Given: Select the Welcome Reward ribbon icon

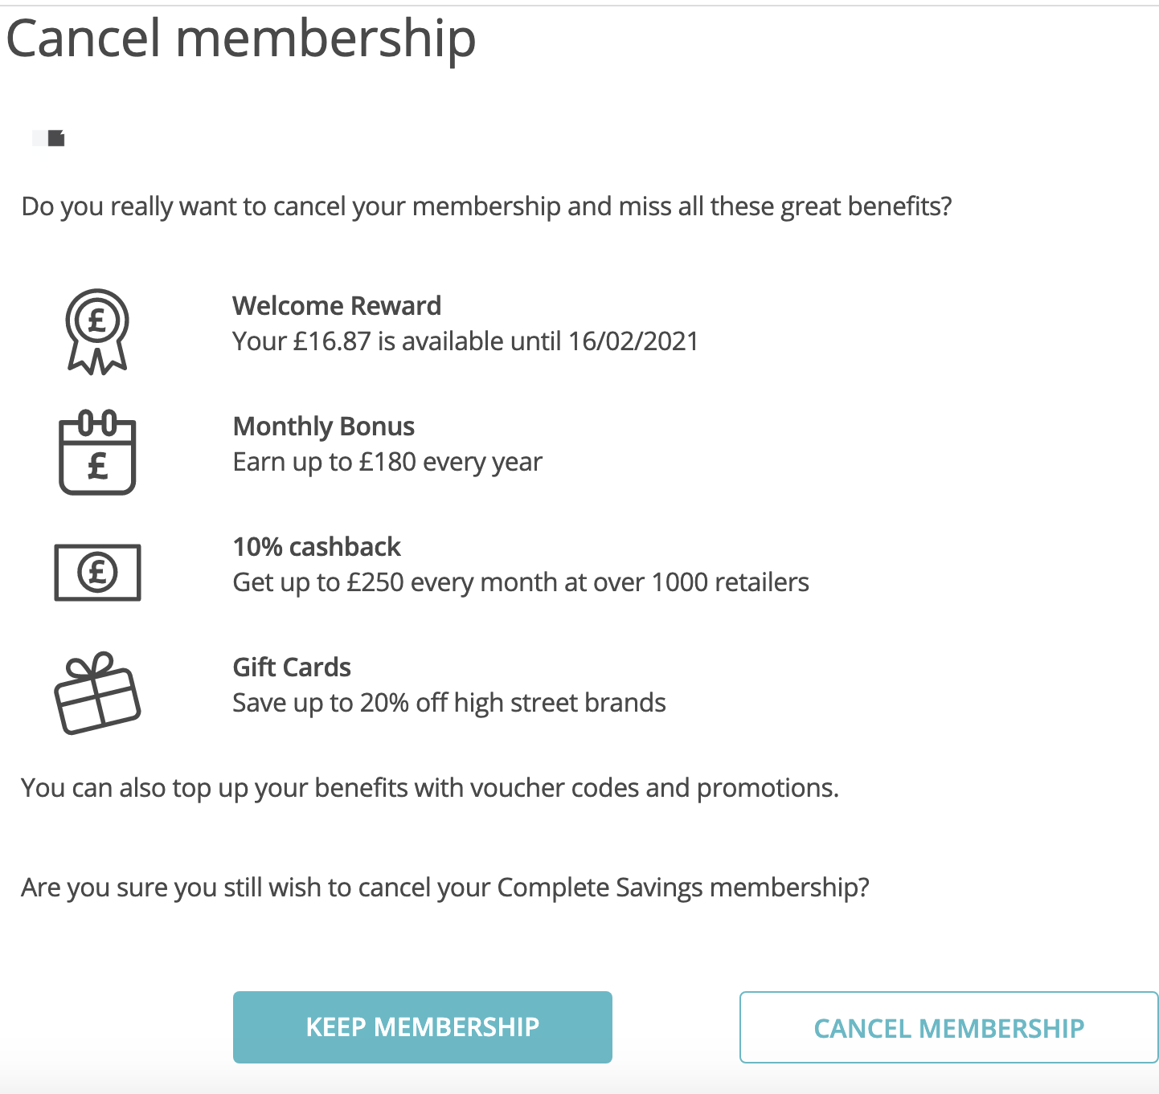Looking at the screenshot, I should pyautogui.click(x=96, y=332).
